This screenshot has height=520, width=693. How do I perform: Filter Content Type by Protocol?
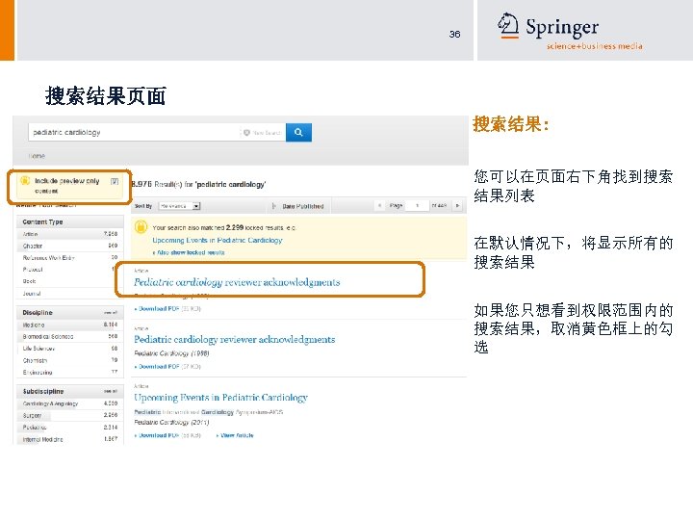click(70, 270)
